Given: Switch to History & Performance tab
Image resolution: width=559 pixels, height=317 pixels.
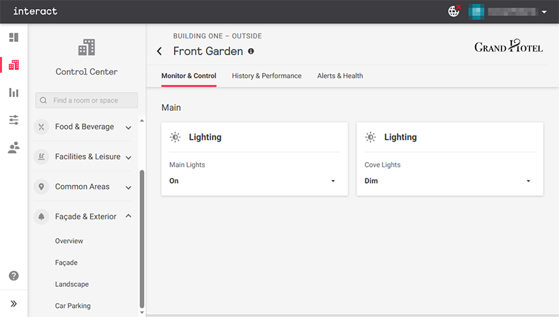Looking at the screenshot, I should coord(266,75).
